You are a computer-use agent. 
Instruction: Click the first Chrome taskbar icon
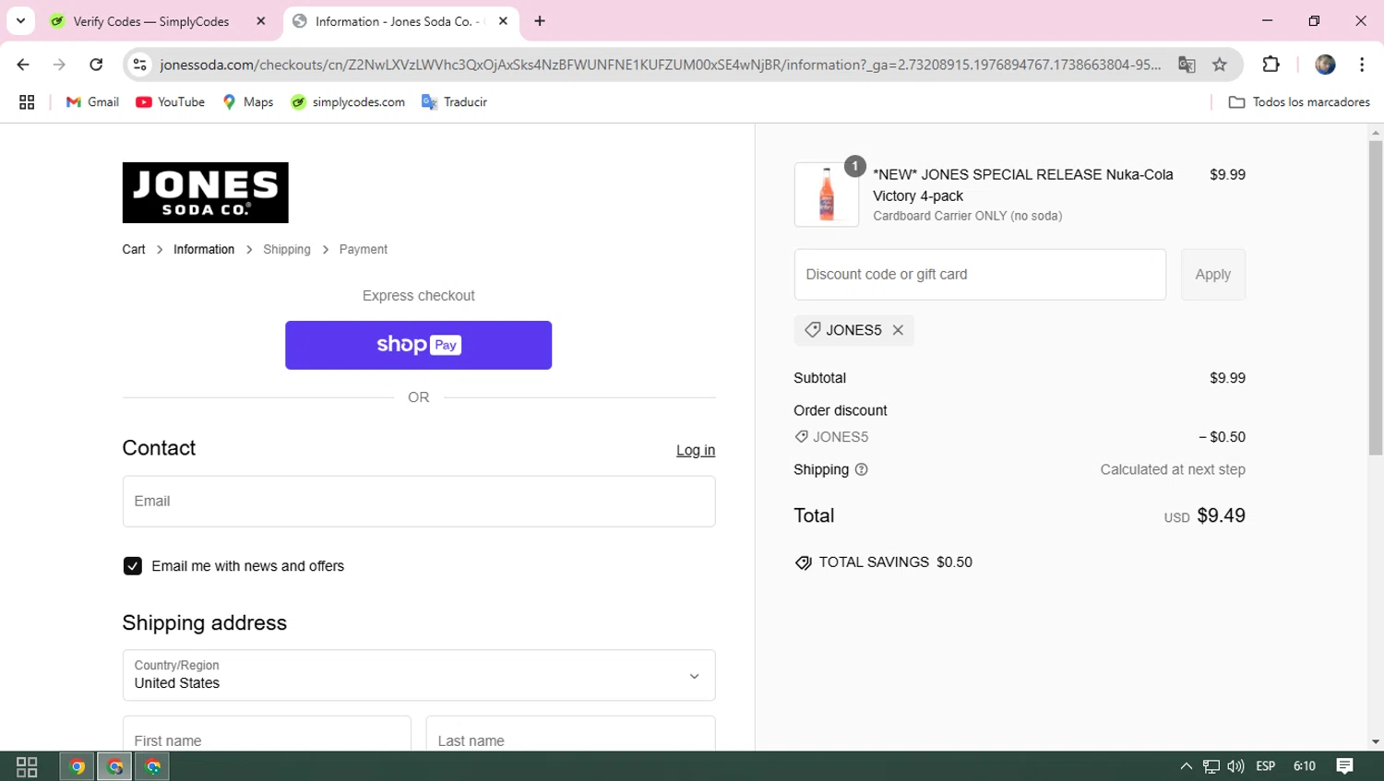click(78, 766)
